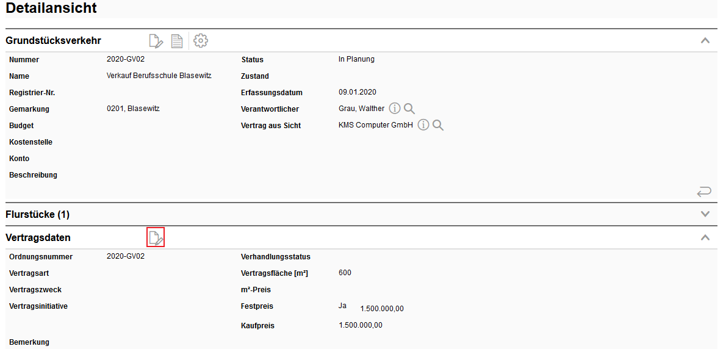Collapse the Vertragsdaten section chevron
Image resolution: width=726 pixels, height=349 pixels.
tap(705, 237)
